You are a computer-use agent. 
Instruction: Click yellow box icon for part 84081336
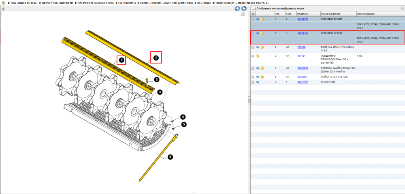[262, 33]
